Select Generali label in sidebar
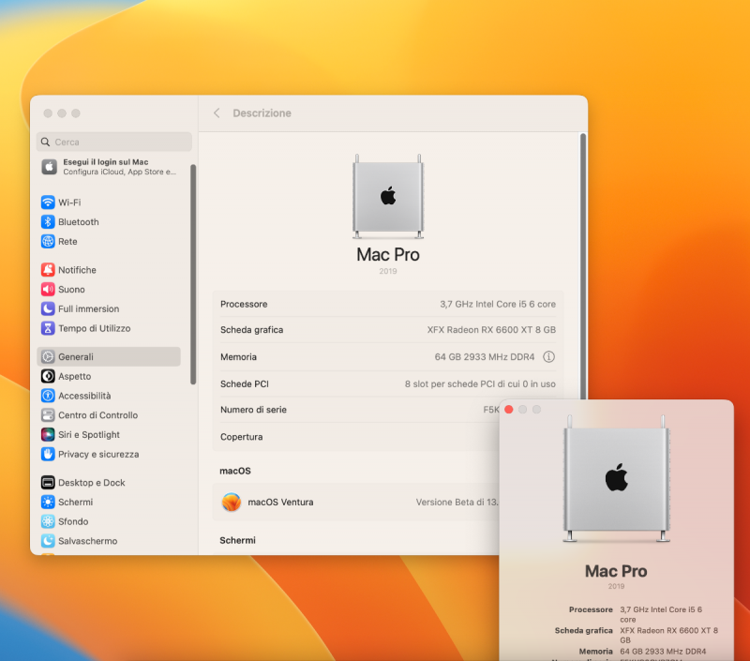Viewport: 750px width, 661px height. pos(76,357)
